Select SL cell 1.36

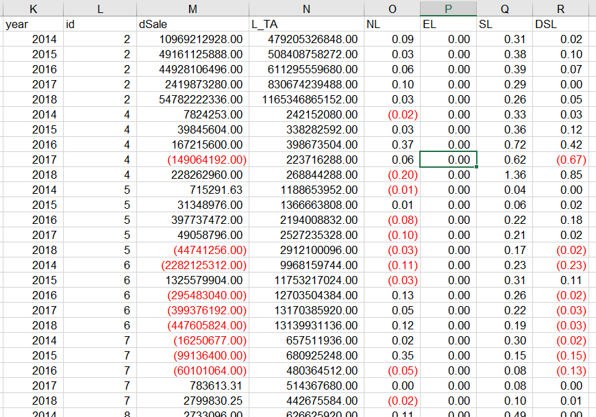(504, 175)
